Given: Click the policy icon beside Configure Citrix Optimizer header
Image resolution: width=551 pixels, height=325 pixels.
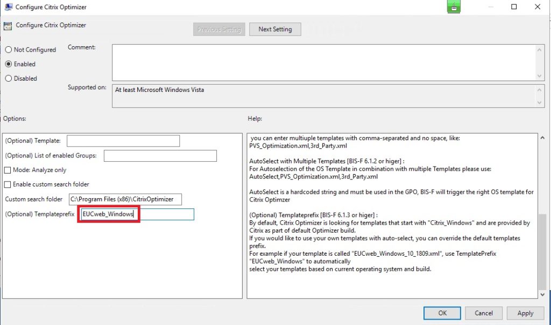Looking at the screenshot, I should pos(9,25).
